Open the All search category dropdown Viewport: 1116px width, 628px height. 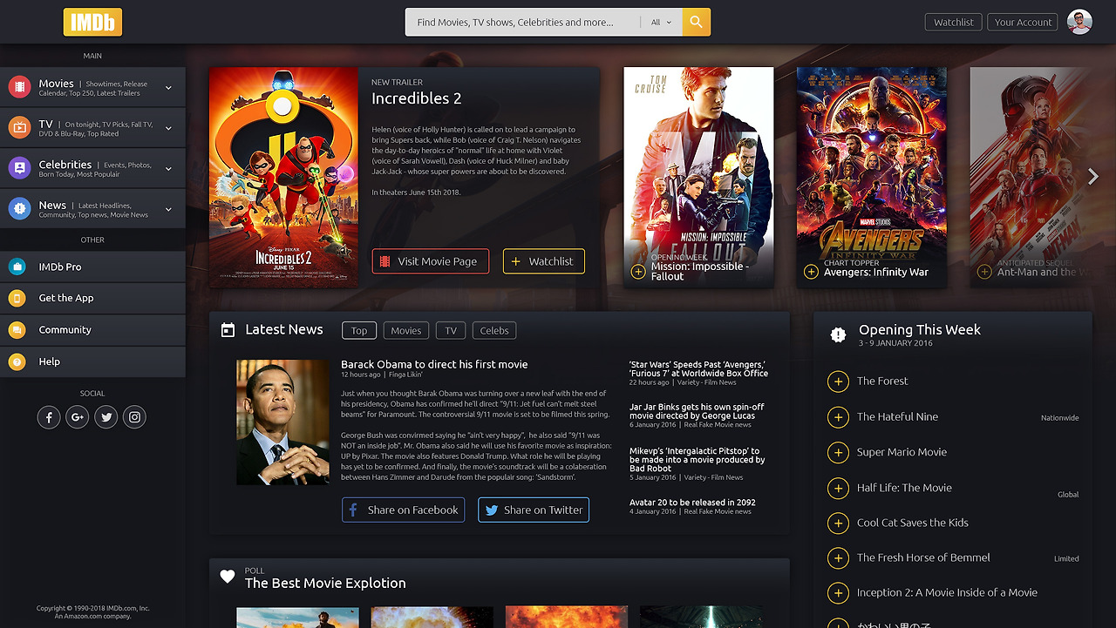(x=661, y=23)
